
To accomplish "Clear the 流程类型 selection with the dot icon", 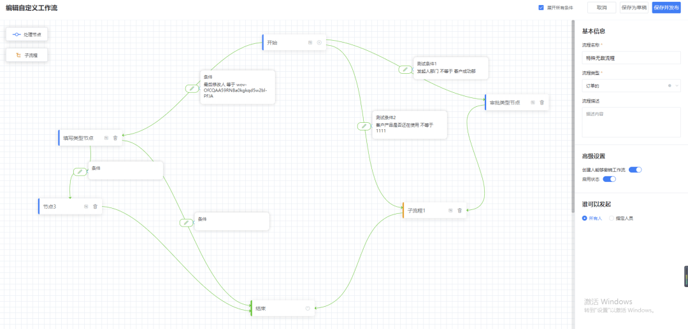I will coord(669,85).
